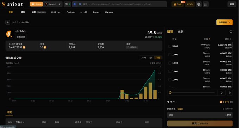Sort by 單價 column arrows
Screen dimensions: 239x128
point(209,39)
